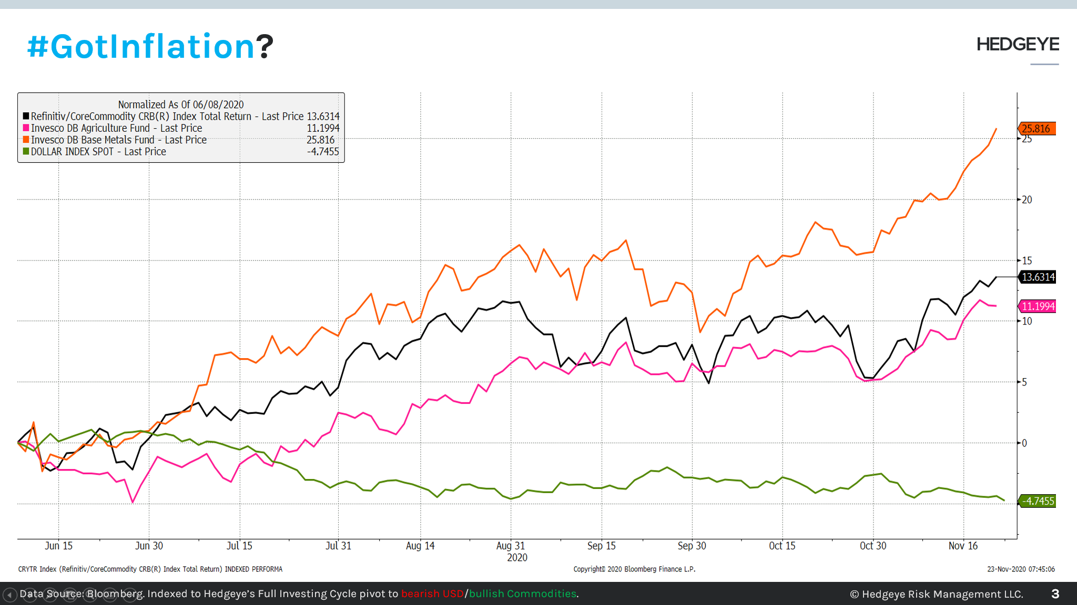Image resolution: width=1077 pixels, height=605 pixels.
Task: Click 'Jul 15' date axis label
Action: pyautogui.click(x=239, y=546)
